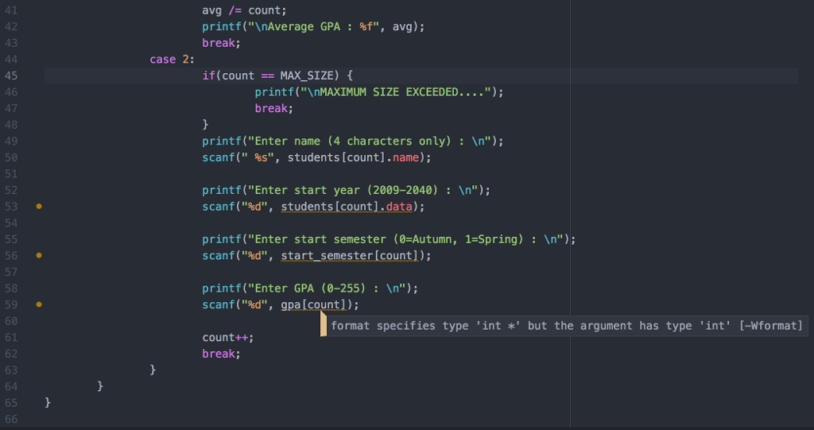Screen dimensions: 814x430
Task: Click 'case 2:' label in code
Action: (x=172, y=59)
